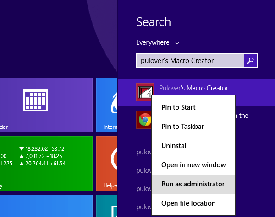Select Pin to Start in context menu
Image resolution: width=275 pixels, height=217 pixels.
193,107
